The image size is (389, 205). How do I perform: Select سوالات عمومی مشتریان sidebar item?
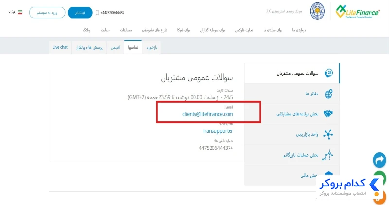click(x=292, y=74)
